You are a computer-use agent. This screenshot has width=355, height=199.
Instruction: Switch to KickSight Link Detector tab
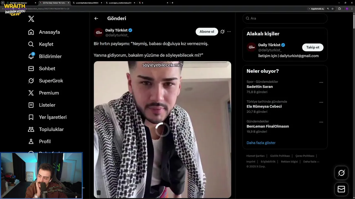pyautogui.click(x=19, y=3)
